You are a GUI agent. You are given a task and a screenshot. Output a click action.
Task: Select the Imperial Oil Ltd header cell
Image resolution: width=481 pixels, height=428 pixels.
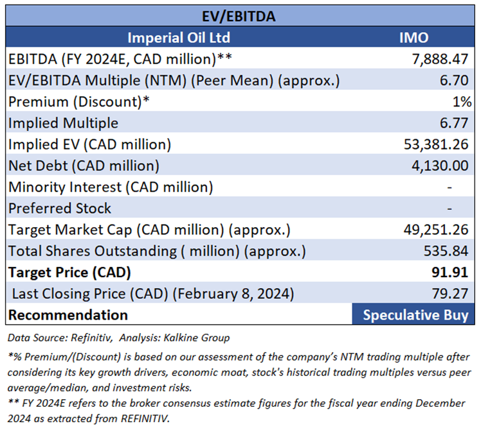(179, 38)
